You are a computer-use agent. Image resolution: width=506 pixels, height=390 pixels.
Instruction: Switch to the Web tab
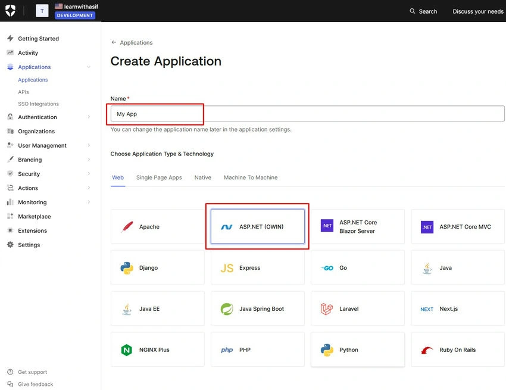pyautogui.click(x=118, y=177)
